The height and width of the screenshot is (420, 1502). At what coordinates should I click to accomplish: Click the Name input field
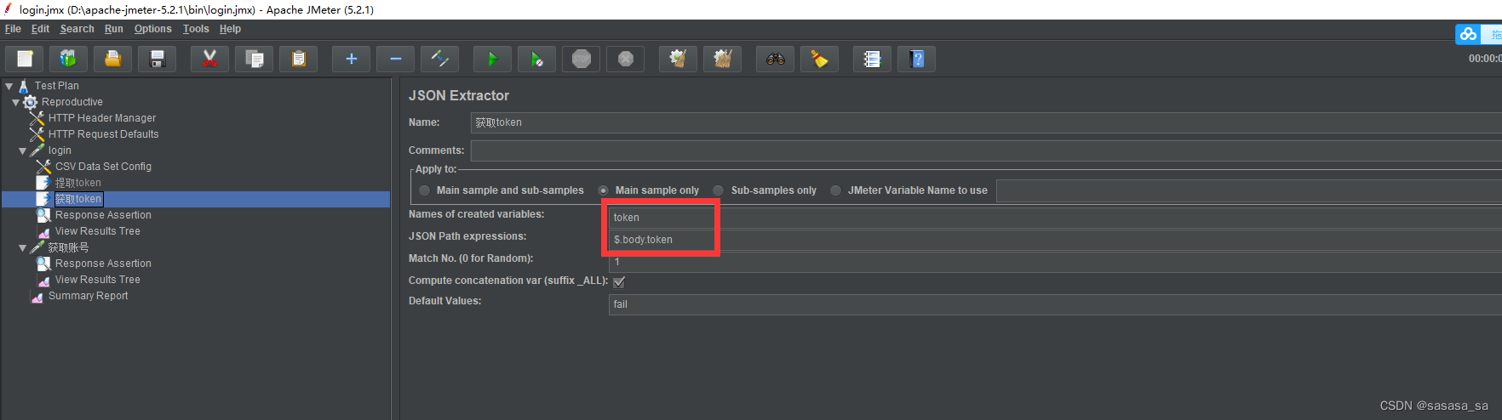tap(986, 122)
